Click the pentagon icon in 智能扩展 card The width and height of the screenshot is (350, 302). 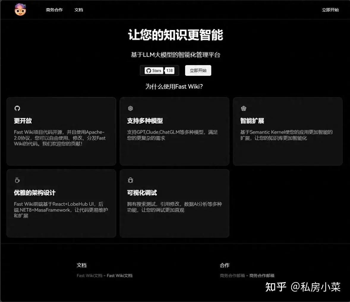pos(244,108)
